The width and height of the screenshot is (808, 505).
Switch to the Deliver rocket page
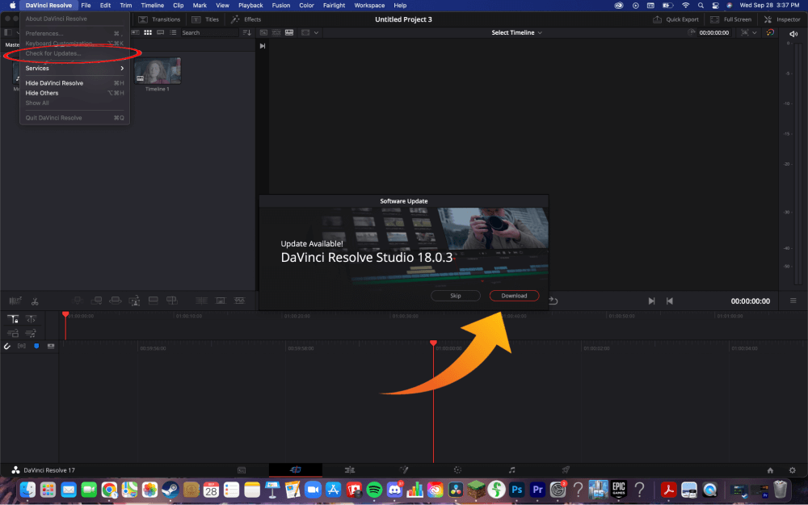[x=566, y=470]
